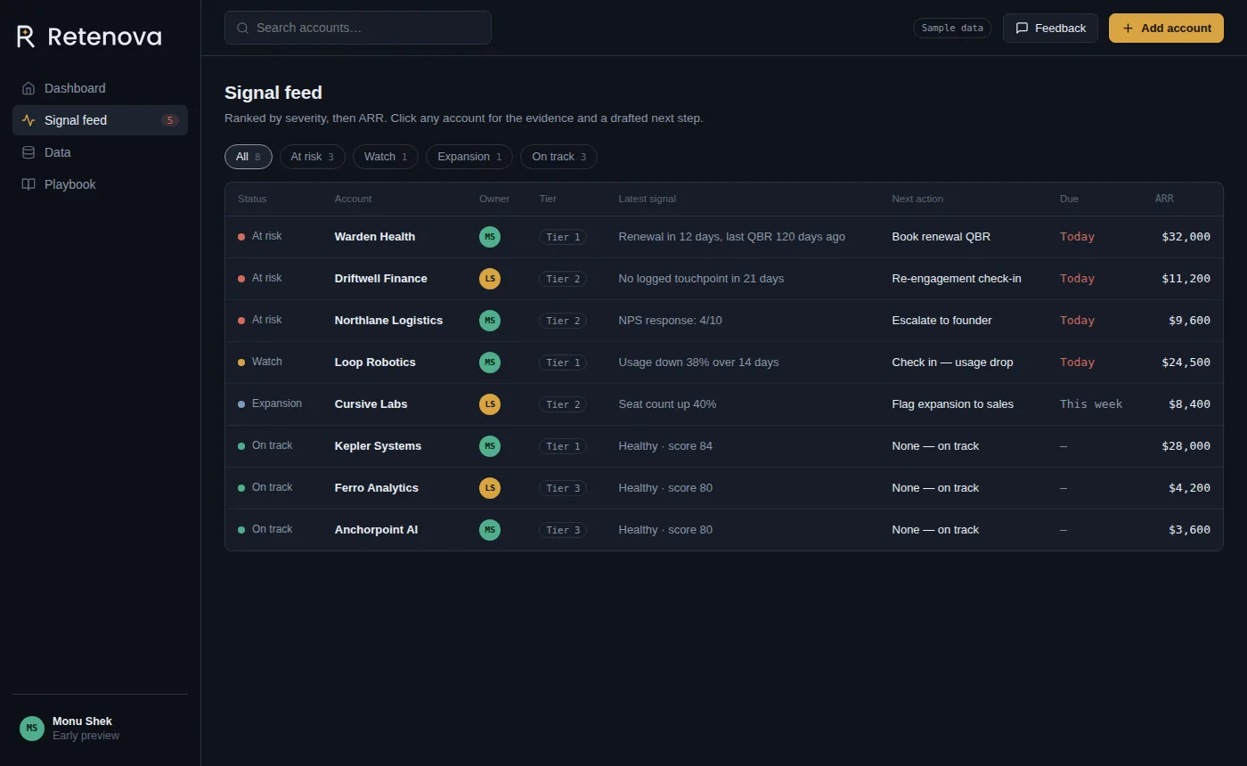1247x766 pixels.
Task: Click 'Seat count up 40%' signal
Action: (x=667, y=404)
